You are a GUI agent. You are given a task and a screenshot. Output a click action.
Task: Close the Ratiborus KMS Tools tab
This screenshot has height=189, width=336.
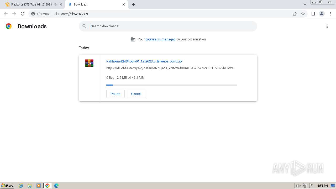click(61, 4)
